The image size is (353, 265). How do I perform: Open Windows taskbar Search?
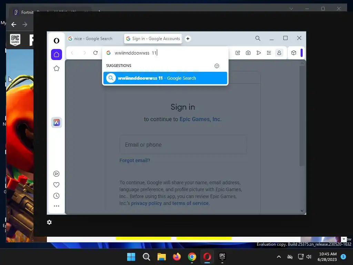(x=146, y=257)
